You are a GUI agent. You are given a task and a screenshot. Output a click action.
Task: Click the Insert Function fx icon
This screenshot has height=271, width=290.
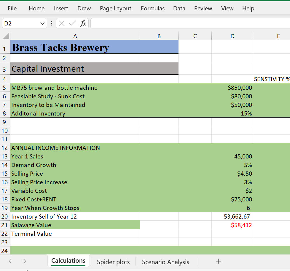click(x=83, y=23)
